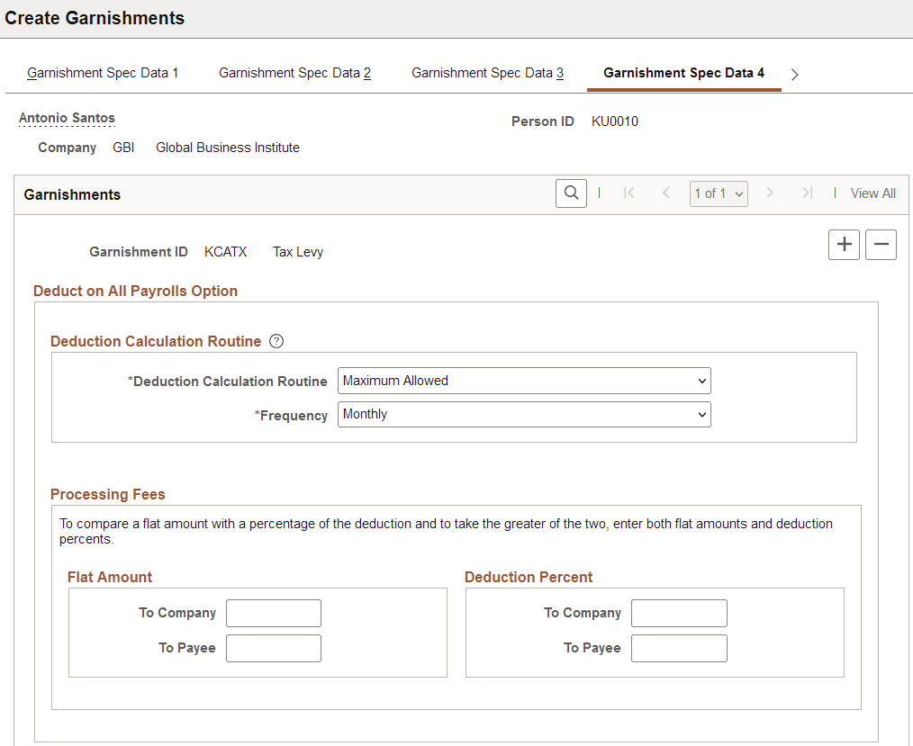
Task: Click the Flat Amount To Payee field
Action: tap(273, 648)
